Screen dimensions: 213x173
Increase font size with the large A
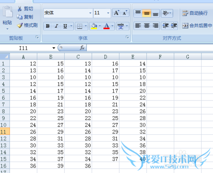(x=117, y=13)
